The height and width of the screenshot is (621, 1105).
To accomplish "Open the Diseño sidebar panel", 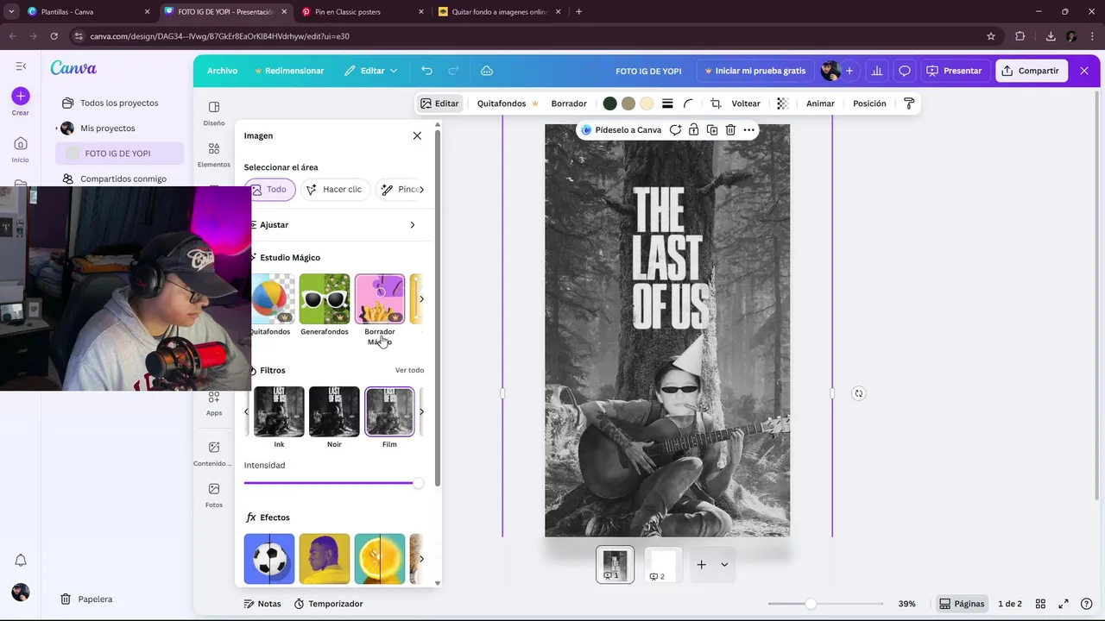I will (x=214, y=113).
